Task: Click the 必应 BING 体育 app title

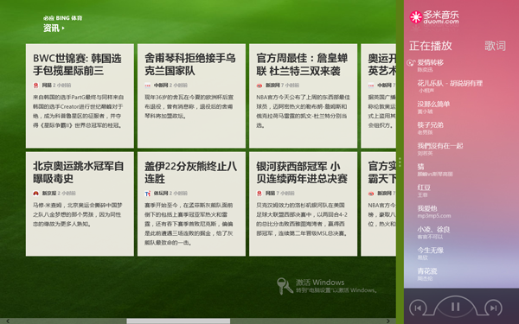Action: (x=62, y=18)
